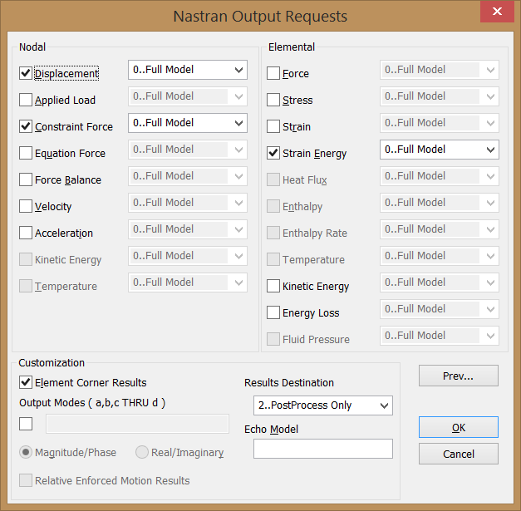The height and width of the screenshot is (511, 521).
Task: Open the elemental Force Full Model dropdown
Action: click(440, 70)
